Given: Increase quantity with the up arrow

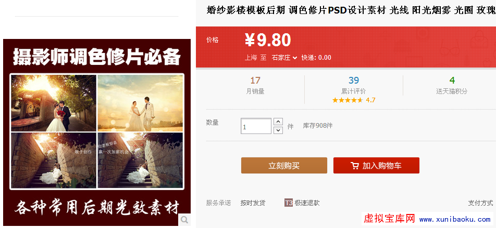Looking at the screenshot, I should coord(278,122).
